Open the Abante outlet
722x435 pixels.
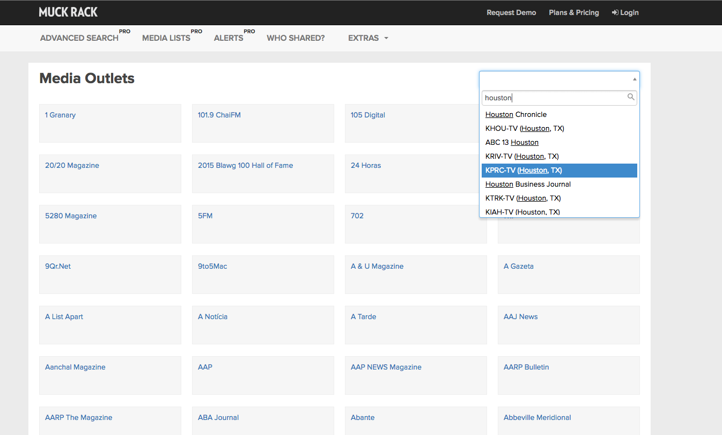tap(363, 417)
